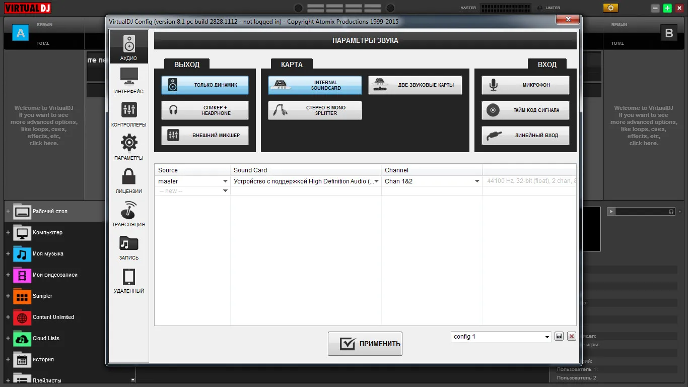The width and height of the screenshot is (688, 387).
Task: Open the Интерфейс settings section
Action: tap(129, 80)
